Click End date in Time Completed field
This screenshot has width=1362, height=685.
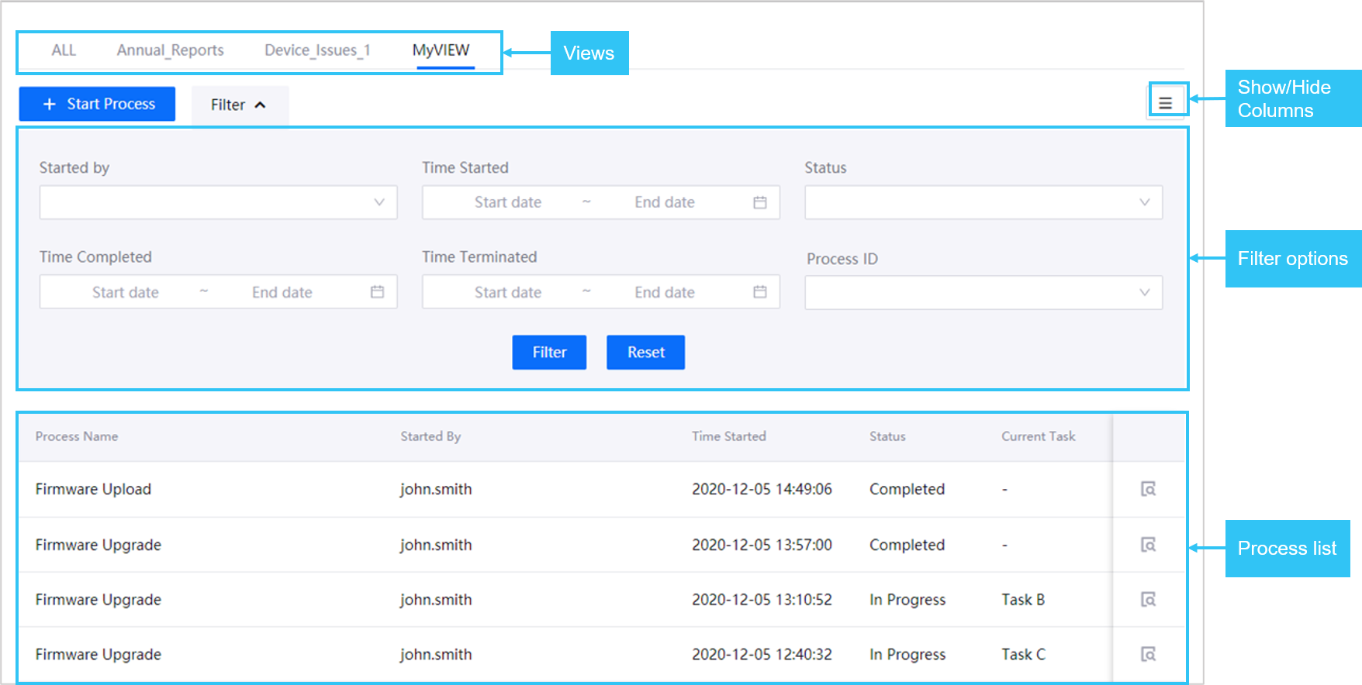point(282,292)
